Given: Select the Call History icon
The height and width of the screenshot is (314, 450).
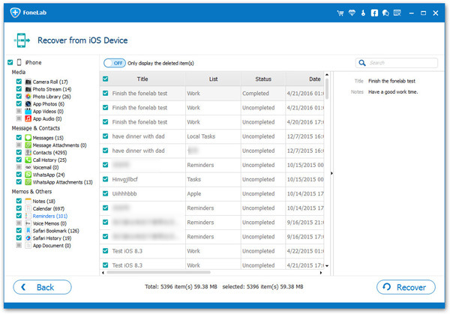Looking at the screenshot, I should 28,160.
